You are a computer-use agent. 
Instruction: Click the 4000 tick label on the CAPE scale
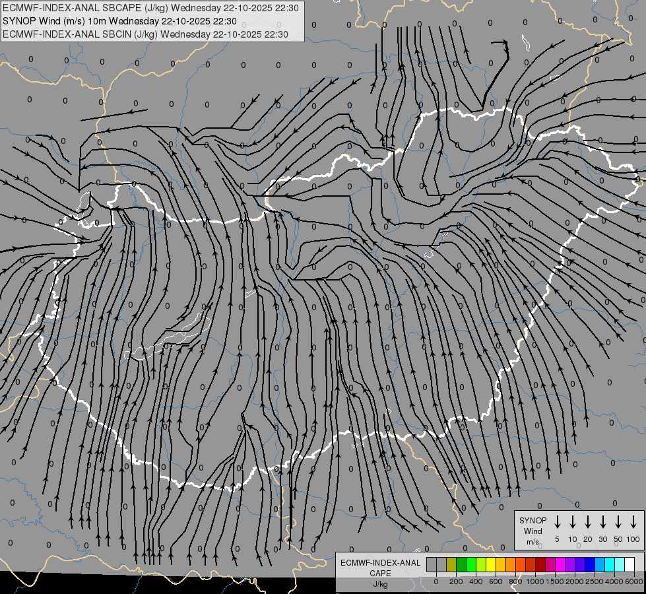point(614,581)
